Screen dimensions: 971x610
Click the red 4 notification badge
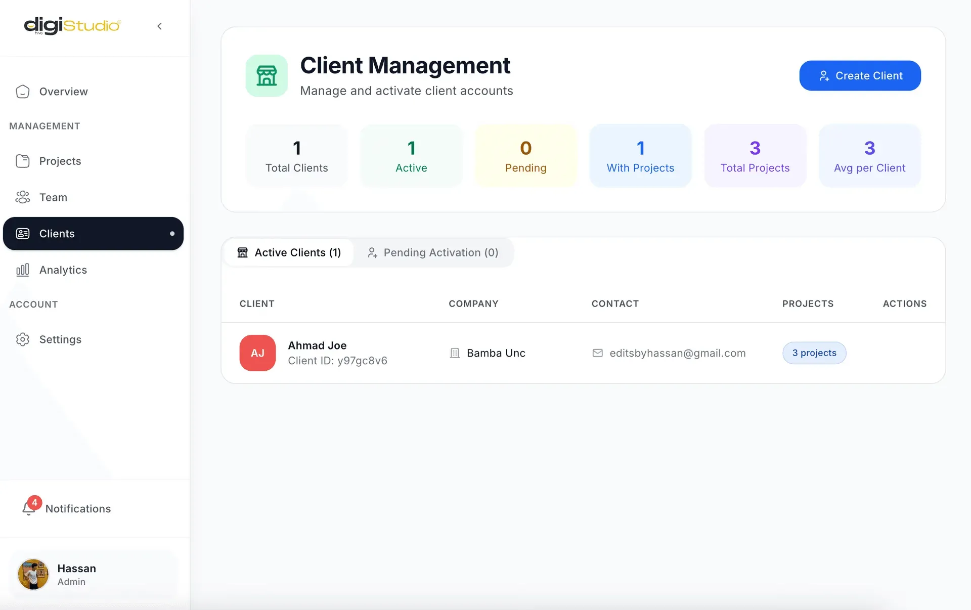pos(34,502)
